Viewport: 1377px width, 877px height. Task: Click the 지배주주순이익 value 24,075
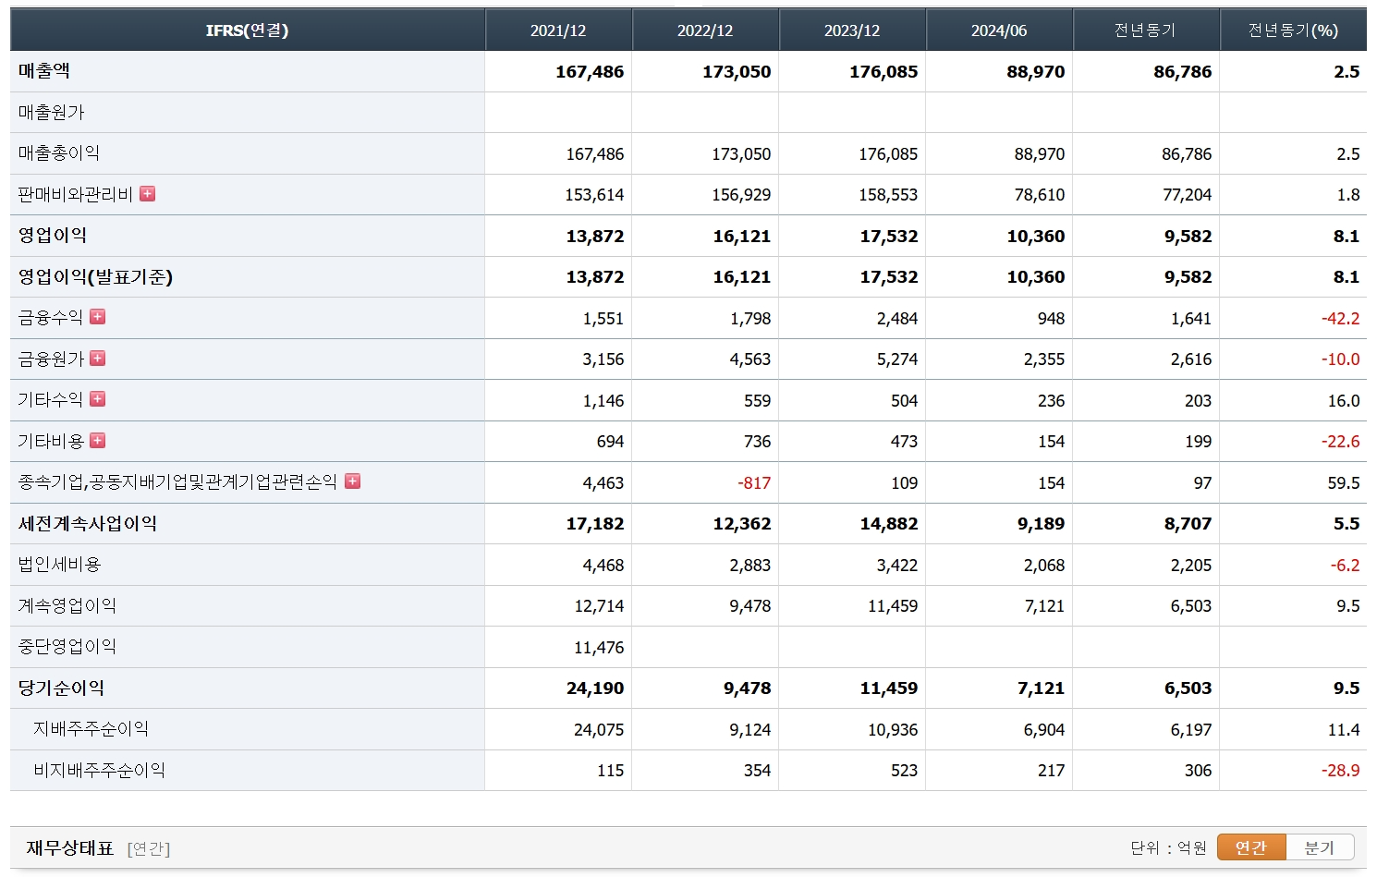(599, 729)
